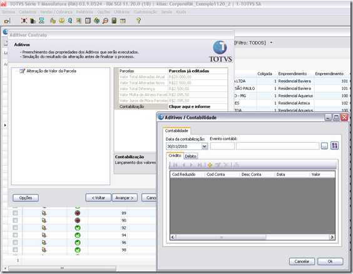353x274 pixels.
Task: Click the last record navigation icon
Action: point(200,165)
